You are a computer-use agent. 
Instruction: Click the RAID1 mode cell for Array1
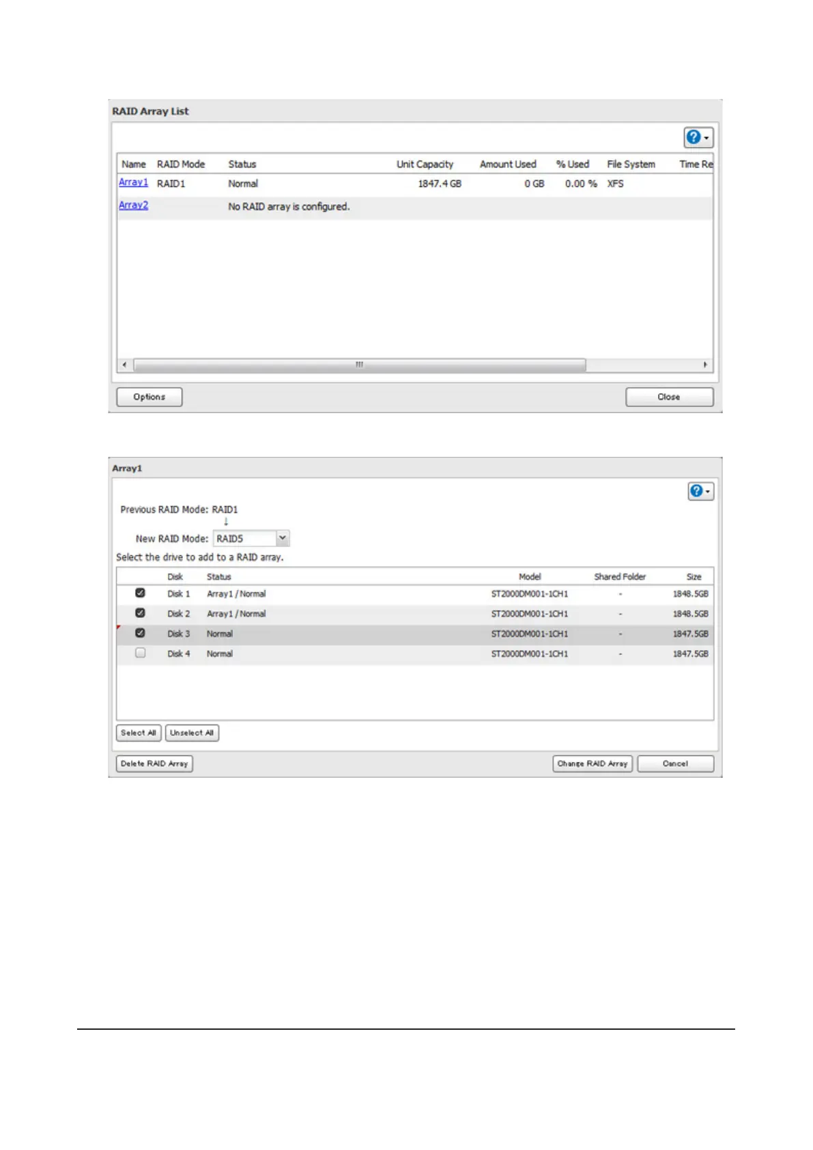[x=171, y=184]
